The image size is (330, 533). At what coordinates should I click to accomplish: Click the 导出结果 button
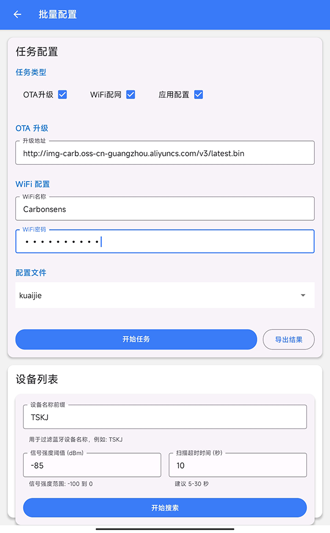(288, 339)
